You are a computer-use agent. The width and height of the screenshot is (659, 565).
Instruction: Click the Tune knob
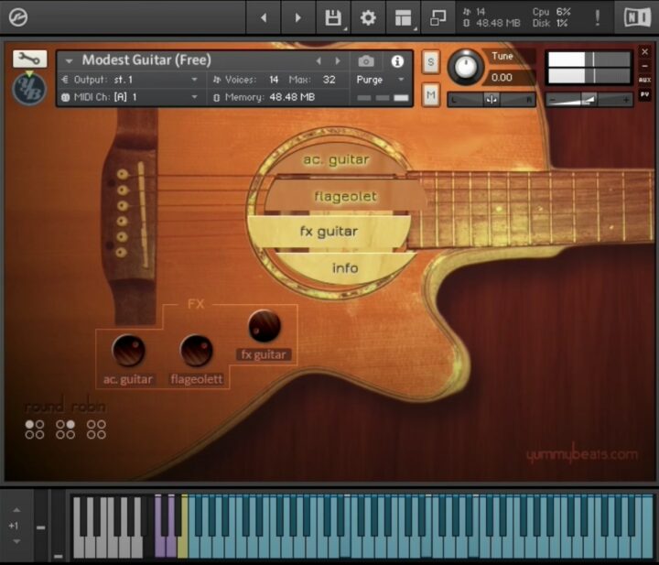point(466,67)
